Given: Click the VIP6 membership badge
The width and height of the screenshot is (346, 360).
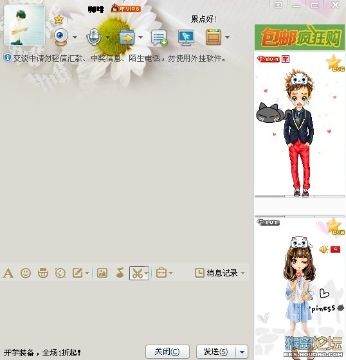Looking at the screenshot, I should 126,9.
